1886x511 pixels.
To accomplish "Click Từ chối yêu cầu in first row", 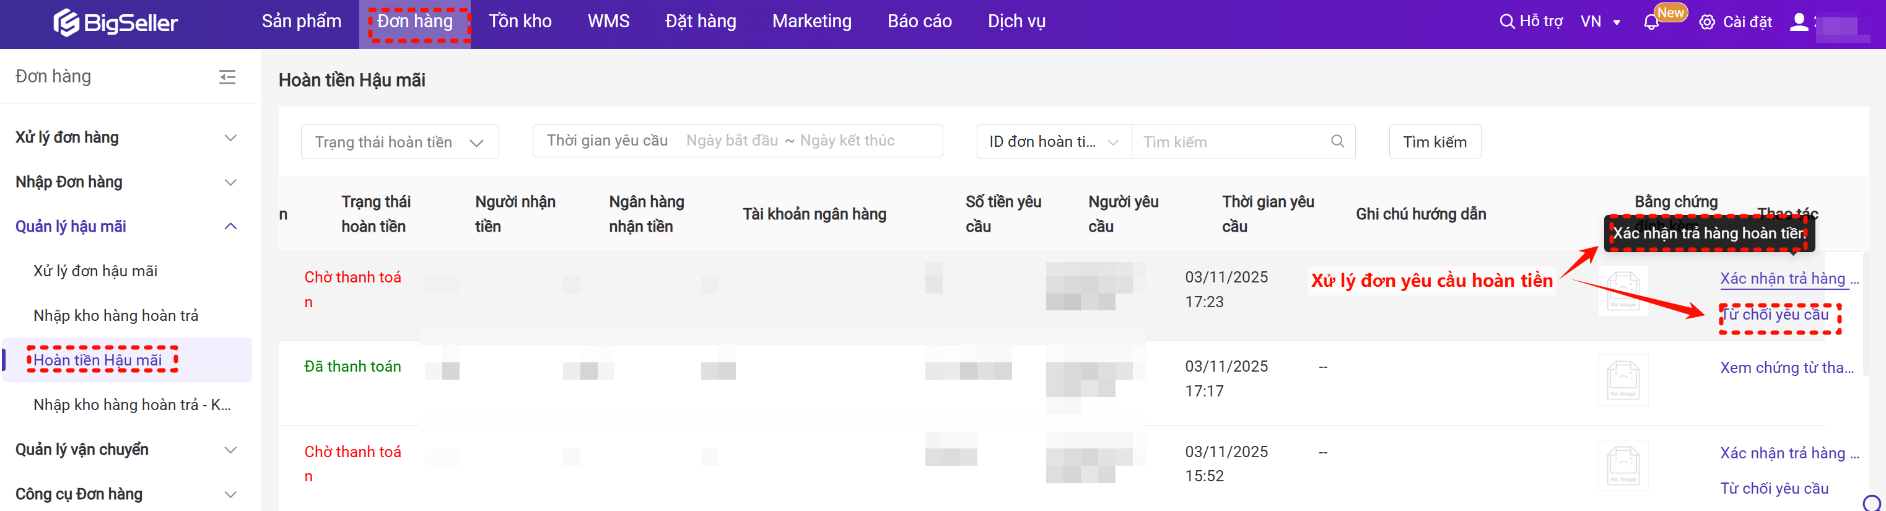I will (1774, 315).
